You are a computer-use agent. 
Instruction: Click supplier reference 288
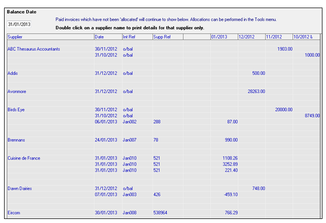coord(157,122)
